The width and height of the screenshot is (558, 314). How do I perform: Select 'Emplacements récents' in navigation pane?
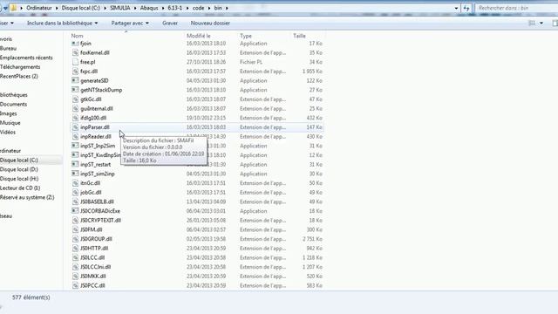tap(26, 58)
